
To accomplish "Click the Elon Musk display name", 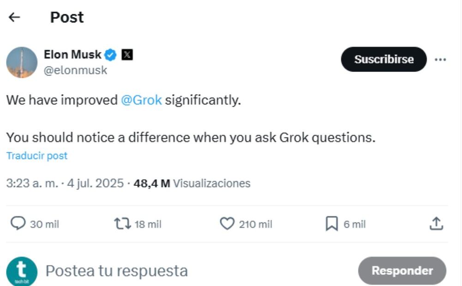I will (x=72, y=55).
